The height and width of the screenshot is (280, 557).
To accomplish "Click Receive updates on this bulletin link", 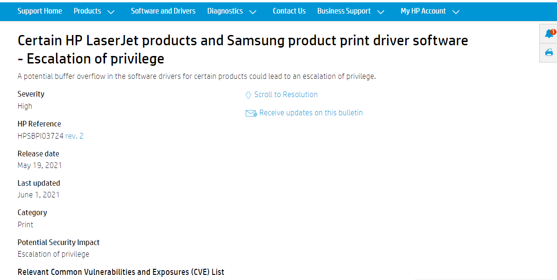I will coord(311,113).
